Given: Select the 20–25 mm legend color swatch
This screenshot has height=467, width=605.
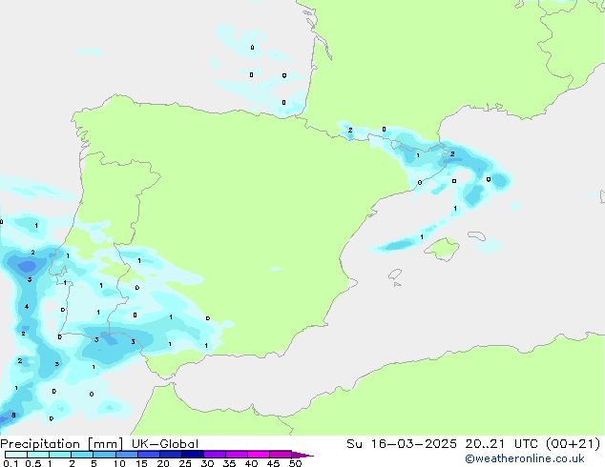Looking at the screenshot, I should [x=170, y=455].
